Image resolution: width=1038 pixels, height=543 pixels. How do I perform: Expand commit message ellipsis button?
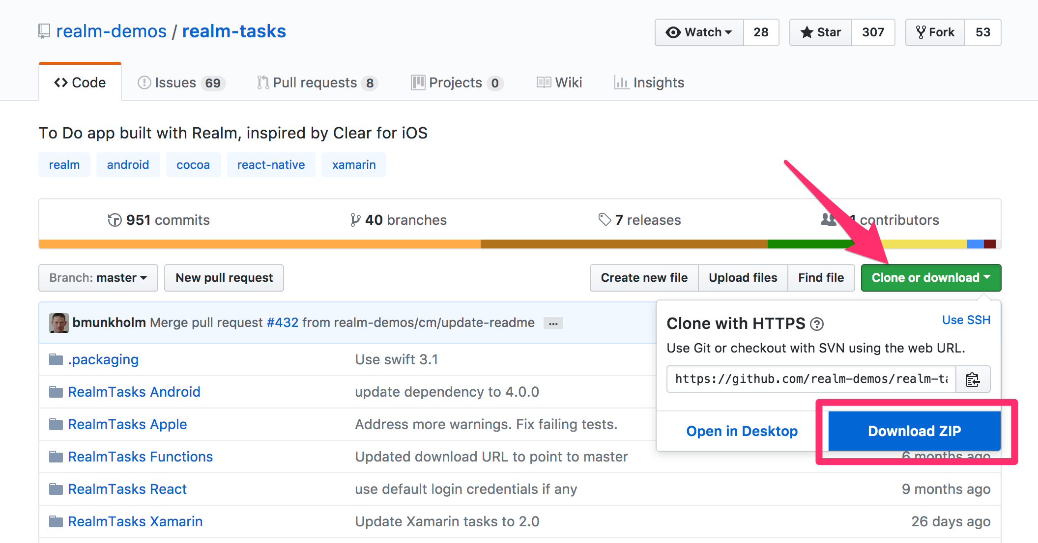pyautogui.click(x=553, y=324)
